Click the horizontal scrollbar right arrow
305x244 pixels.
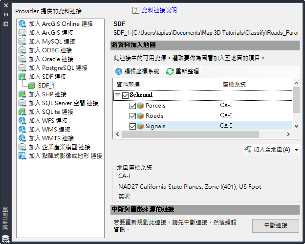point(288,134)
